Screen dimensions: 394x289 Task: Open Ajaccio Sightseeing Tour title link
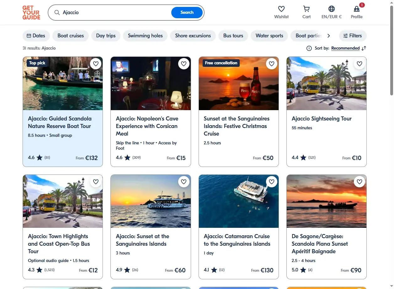pyautogui.click(x=322, y=119)
